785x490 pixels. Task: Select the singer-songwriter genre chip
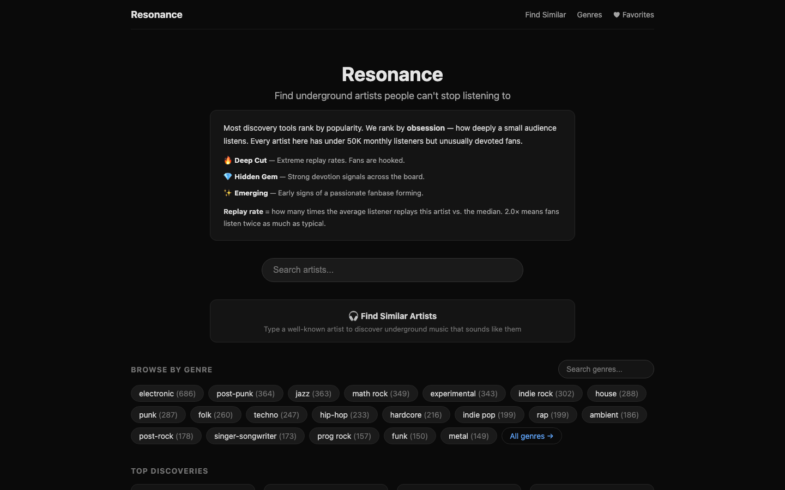click(255, 436)
